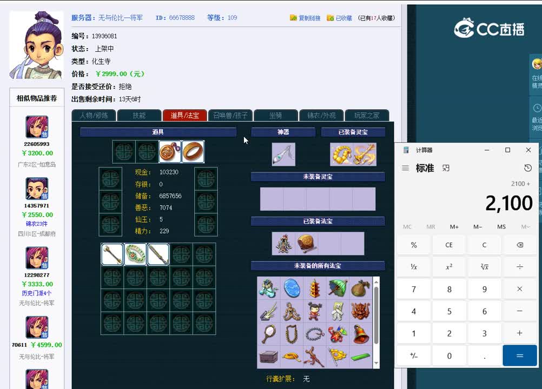Open the 召唤兽/孩子 tab
542x389 pixels.
click(230, 116)
